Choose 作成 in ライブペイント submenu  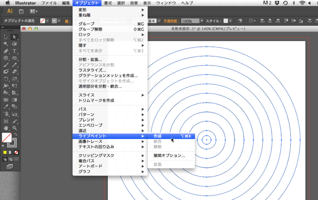coord(171,136)
